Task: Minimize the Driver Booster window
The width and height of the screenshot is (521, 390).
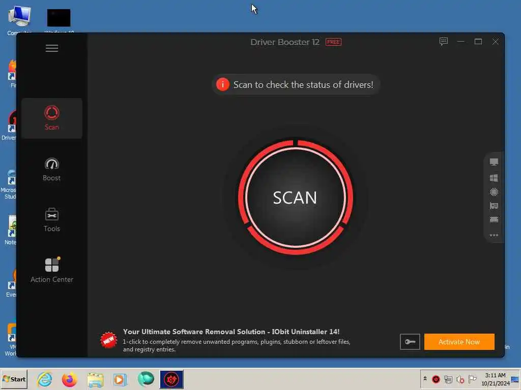Action: pyautogui.click(x=461, y=42)
